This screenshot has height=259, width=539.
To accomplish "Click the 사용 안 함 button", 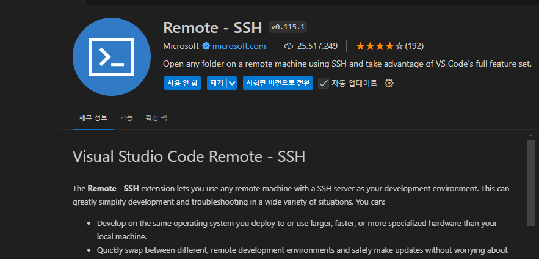I will point(182,83).
